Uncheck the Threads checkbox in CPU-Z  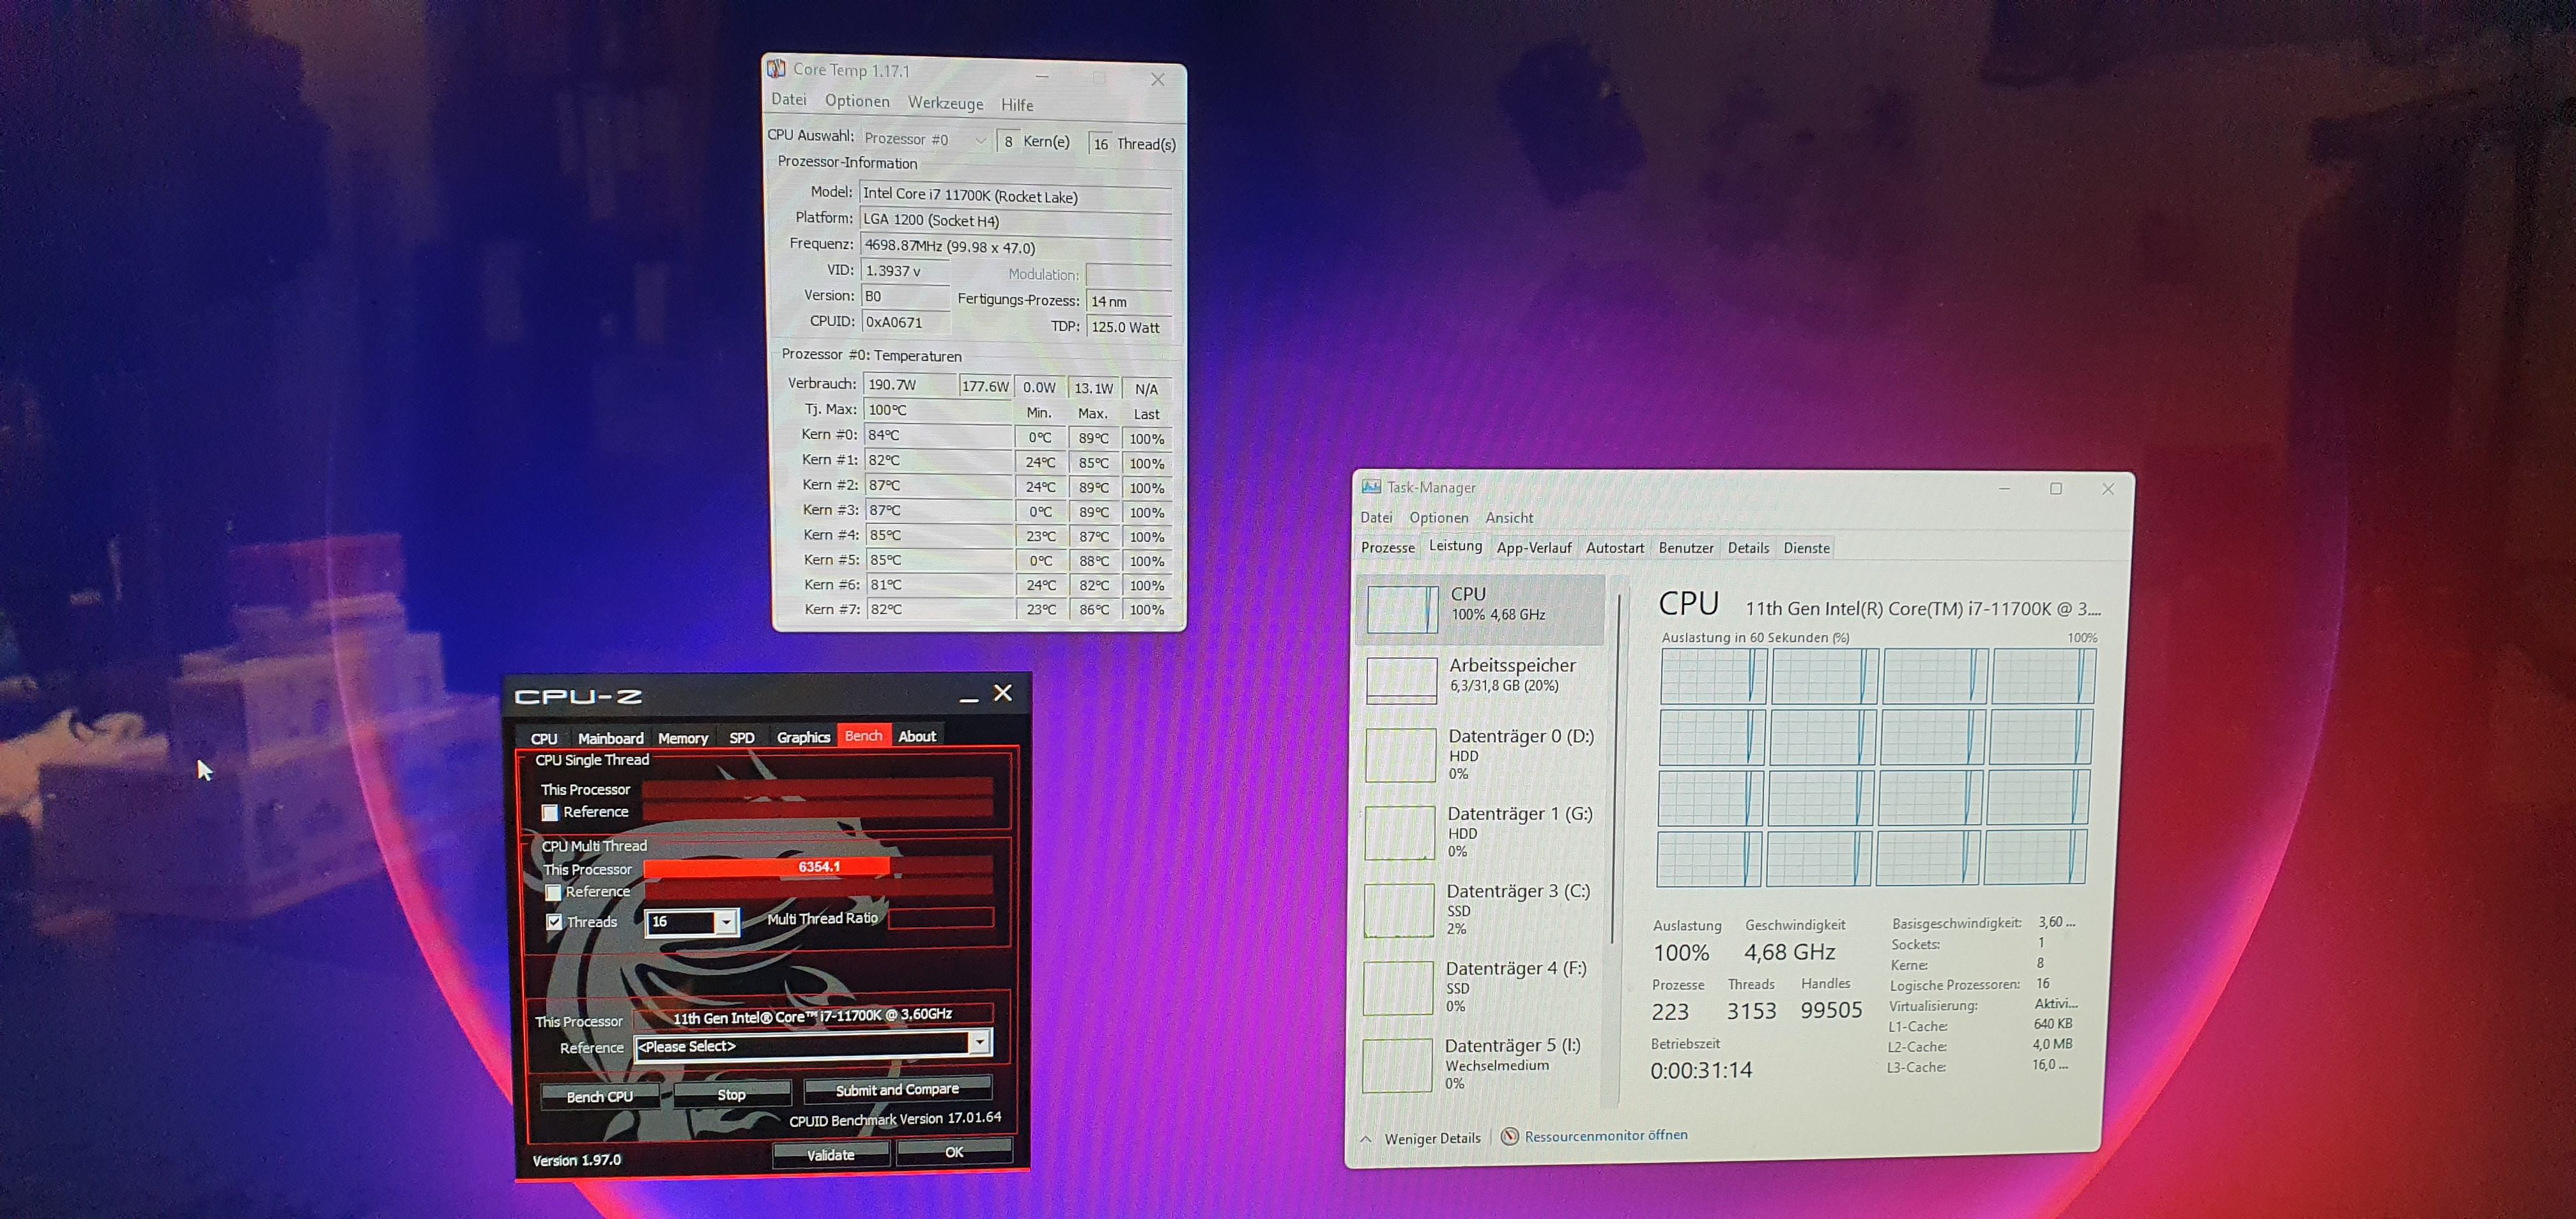(x=554, y=922)
